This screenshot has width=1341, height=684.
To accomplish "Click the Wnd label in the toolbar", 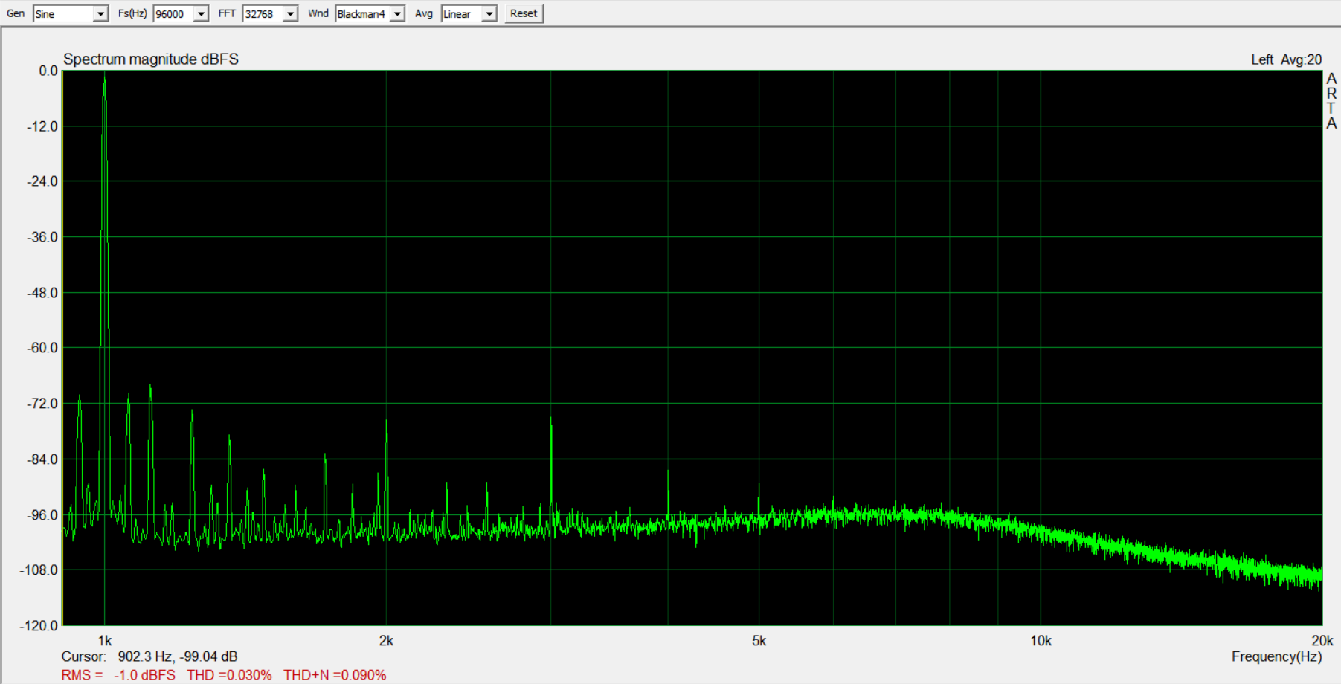I will (x=318, y=13).
